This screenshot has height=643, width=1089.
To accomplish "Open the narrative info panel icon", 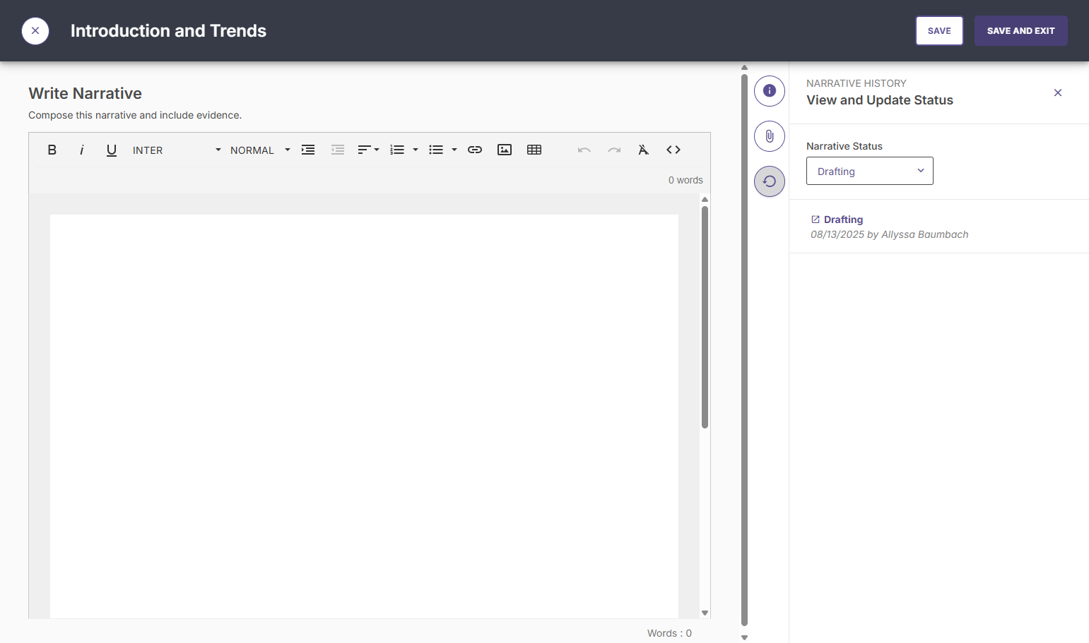I will (770, 91).
